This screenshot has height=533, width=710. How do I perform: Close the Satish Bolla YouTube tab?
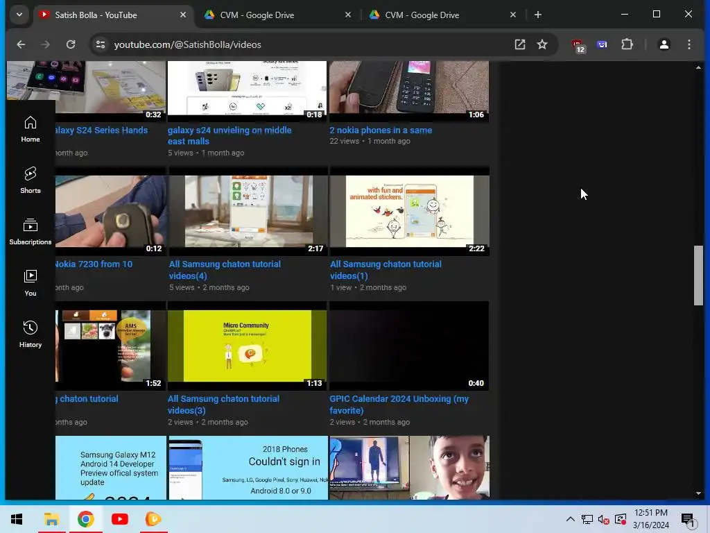click(183, 15)
